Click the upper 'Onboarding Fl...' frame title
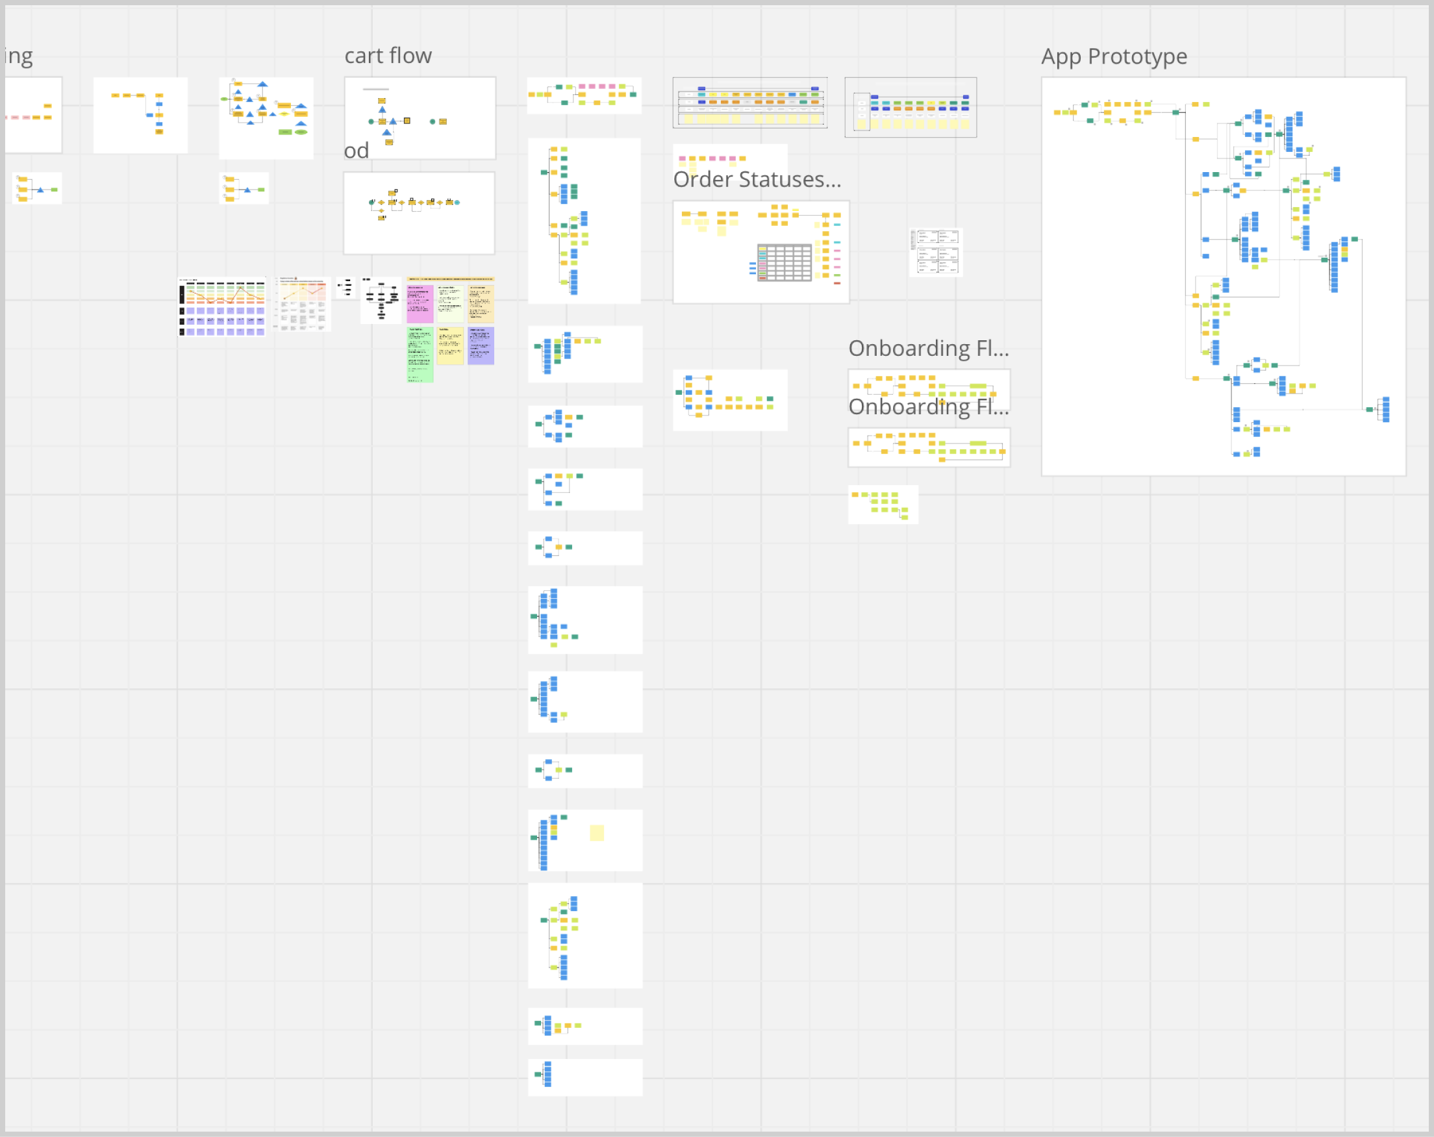The width and height of the screenshot is (1434, 1137). [x=928, y=349]
